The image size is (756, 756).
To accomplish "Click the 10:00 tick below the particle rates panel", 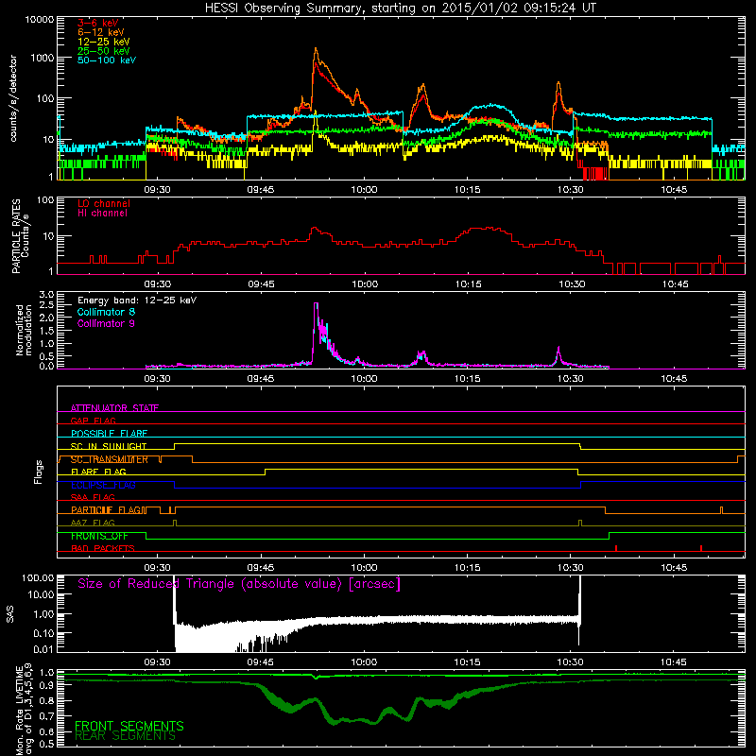I will 365,284.
